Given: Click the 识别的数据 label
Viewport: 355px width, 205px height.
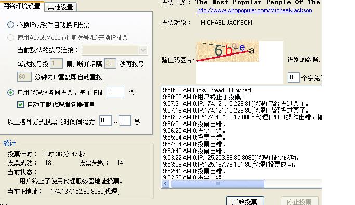Looking at the screenshot, I should click(304, 60).
